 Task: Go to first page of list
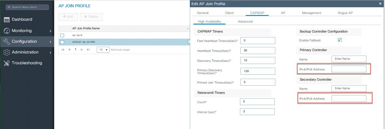63,50
